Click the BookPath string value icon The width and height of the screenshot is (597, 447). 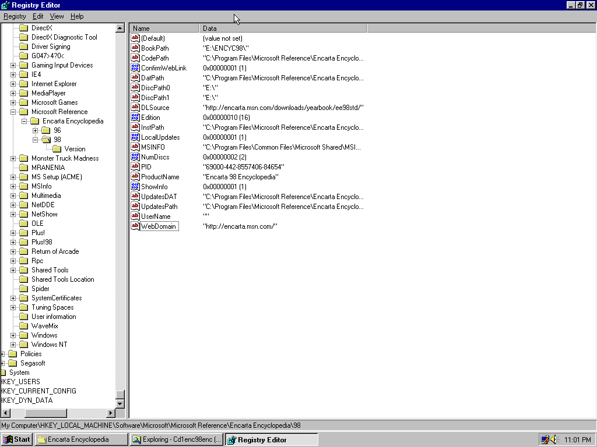135,48
